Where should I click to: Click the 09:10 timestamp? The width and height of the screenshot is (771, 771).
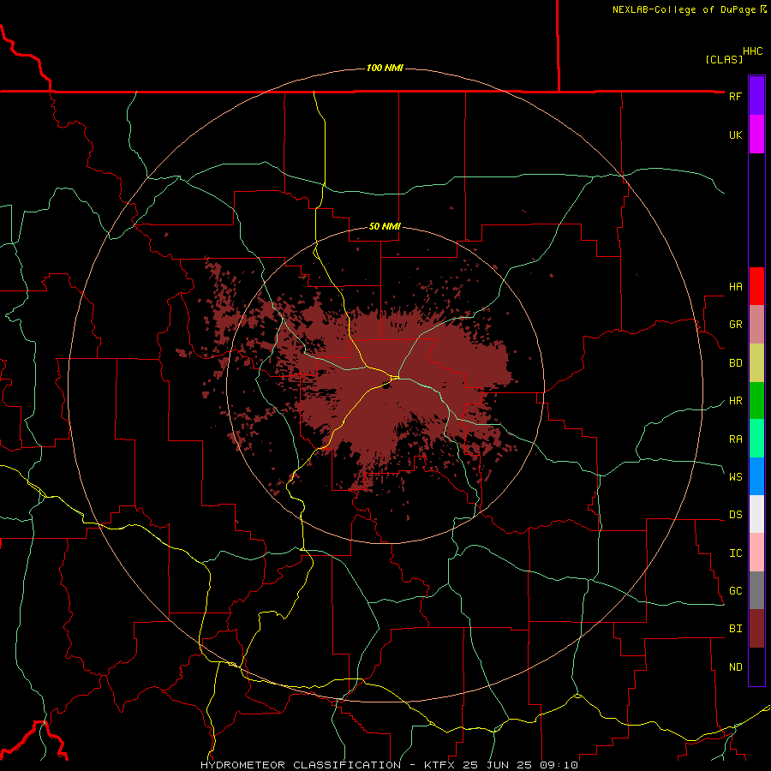557,765
